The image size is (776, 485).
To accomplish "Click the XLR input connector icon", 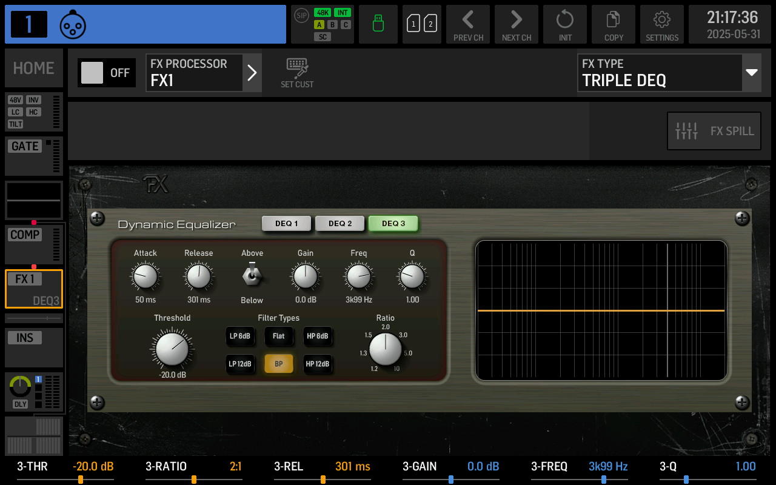I will [x=73, y=24].
